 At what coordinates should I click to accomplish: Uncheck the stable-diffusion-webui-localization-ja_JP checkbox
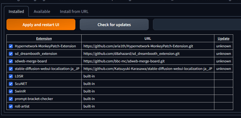pyautogui.click(x=11, y=69)
